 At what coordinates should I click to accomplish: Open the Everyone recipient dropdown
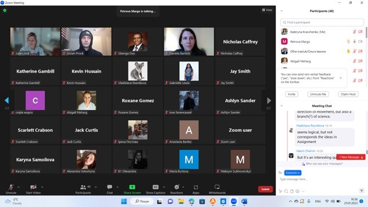292,173
